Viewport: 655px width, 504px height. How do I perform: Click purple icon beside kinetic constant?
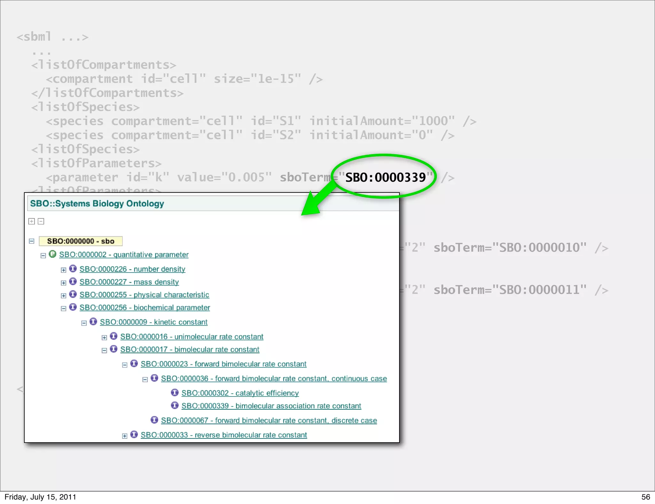(x=93, y=321)
